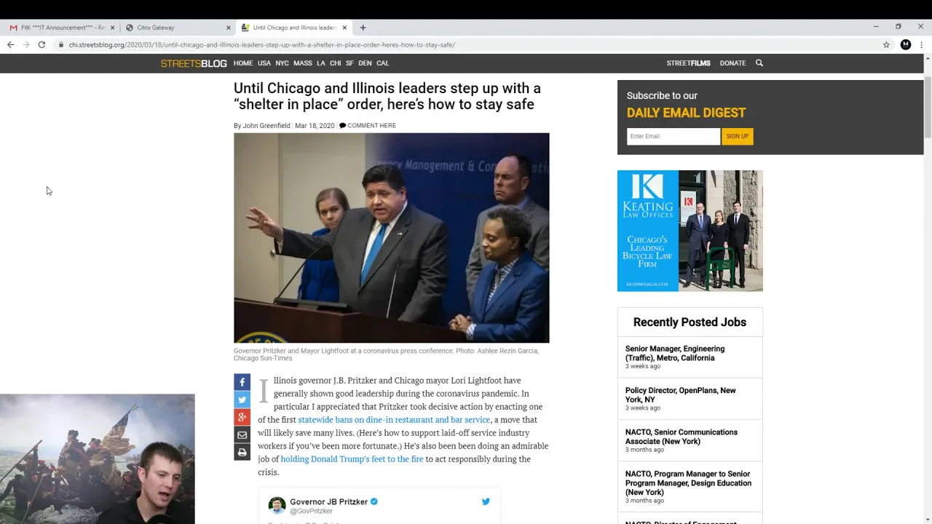
Task: Close the Citrix Gateway tab
Action: coord(228,28)
